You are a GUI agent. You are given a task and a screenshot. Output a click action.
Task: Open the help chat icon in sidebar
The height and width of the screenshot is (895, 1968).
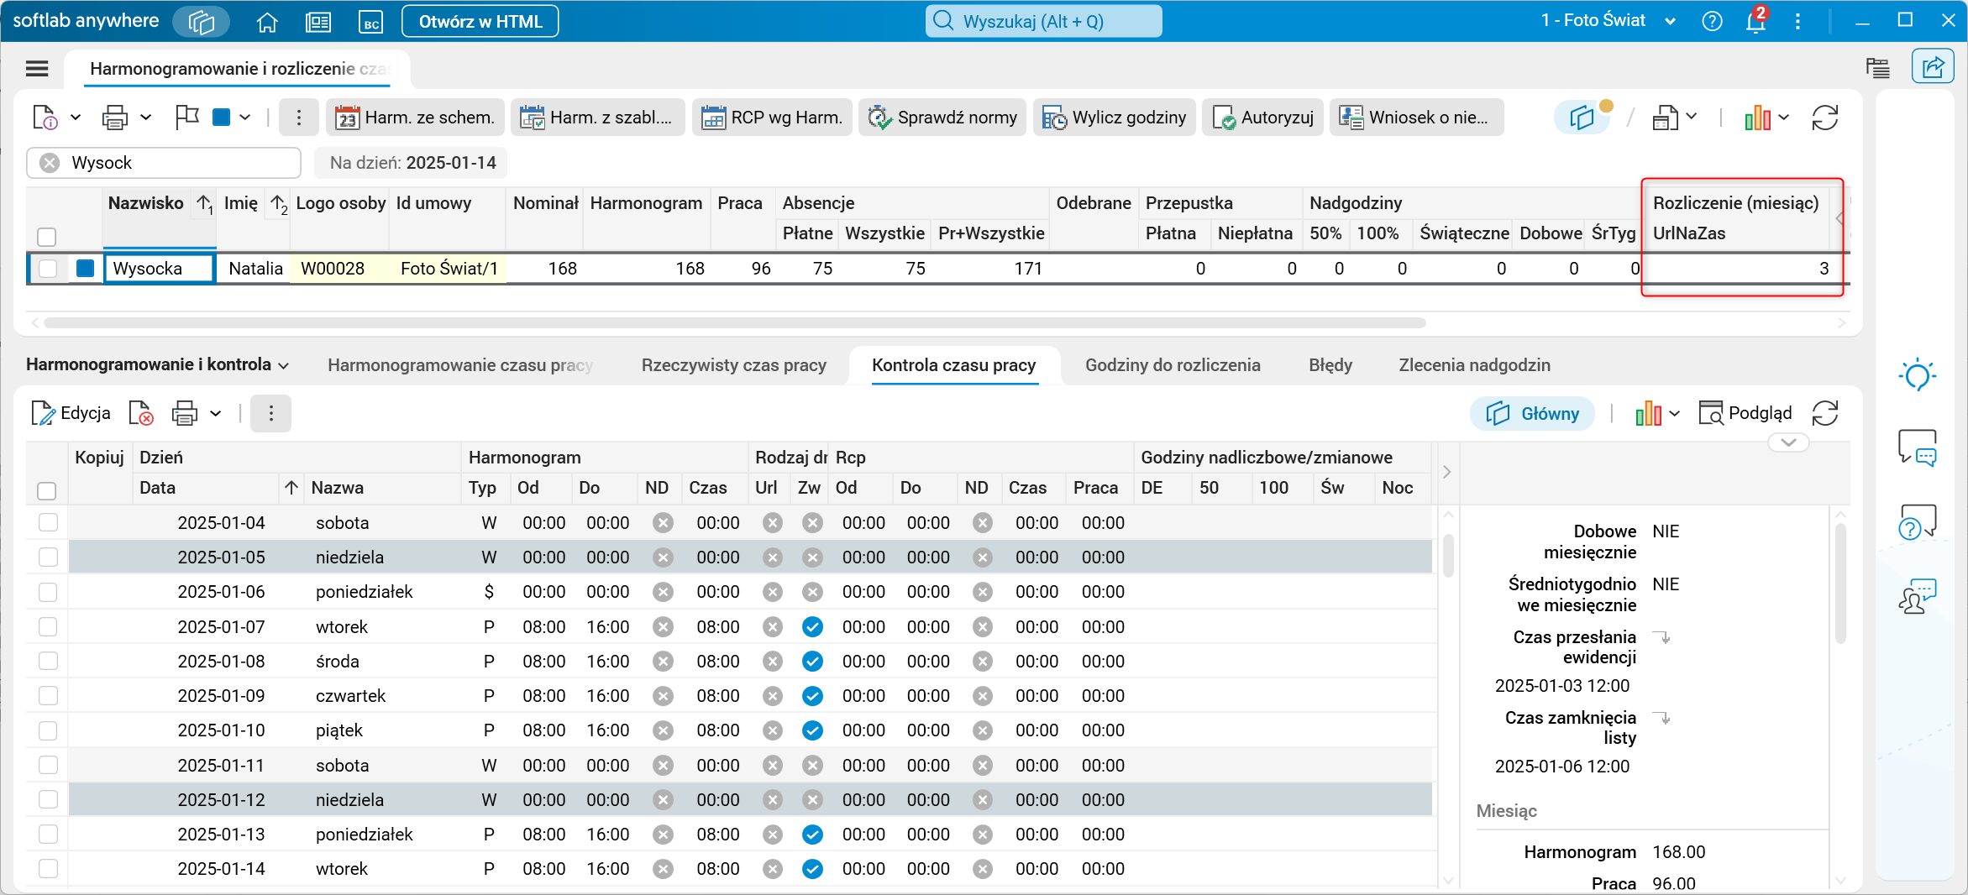(1918, 521)
